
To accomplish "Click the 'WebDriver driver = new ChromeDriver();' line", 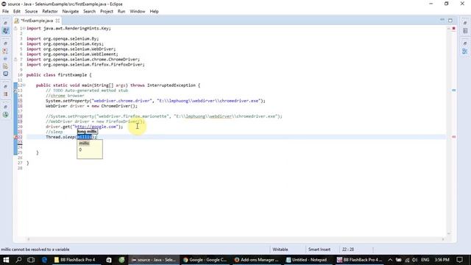I will pos(91,106).
